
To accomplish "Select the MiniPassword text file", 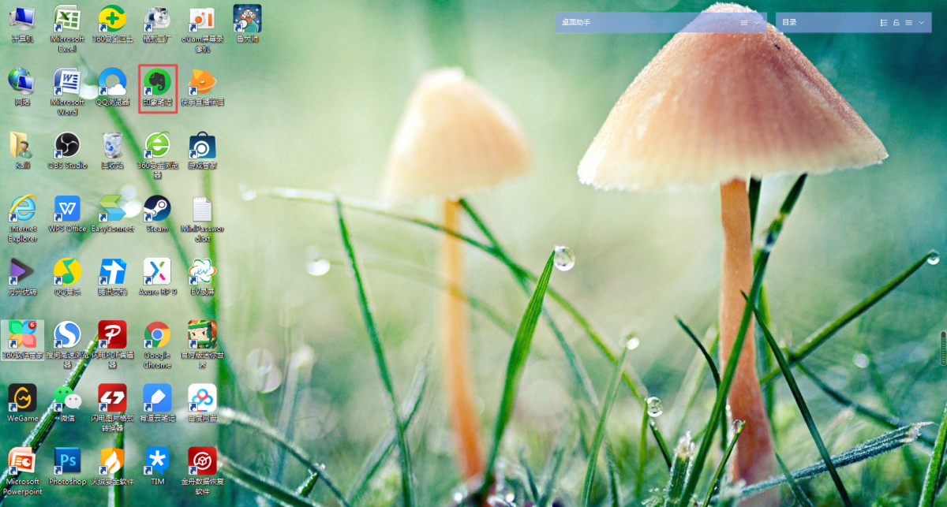I will tap(202, 211).
